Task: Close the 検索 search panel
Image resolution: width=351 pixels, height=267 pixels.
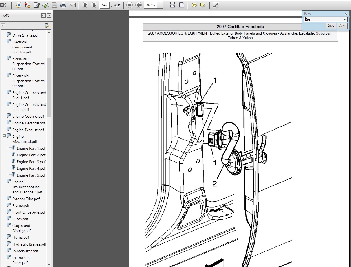Action: pos(346,14)
